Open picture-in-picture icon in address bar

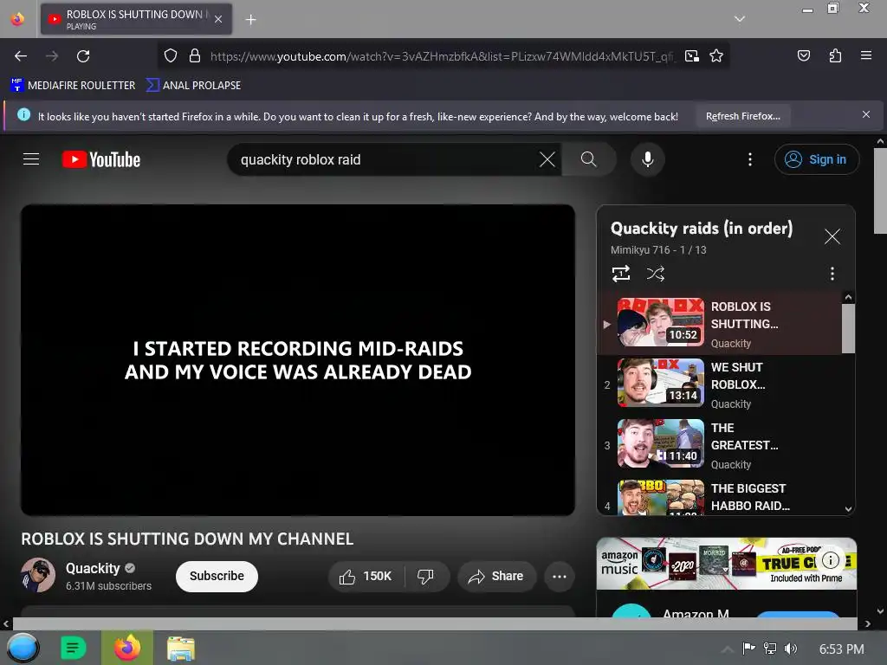point(691,55)
